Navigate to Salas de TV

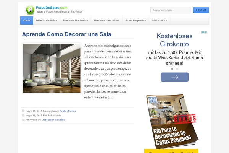[x=160, y=21]
